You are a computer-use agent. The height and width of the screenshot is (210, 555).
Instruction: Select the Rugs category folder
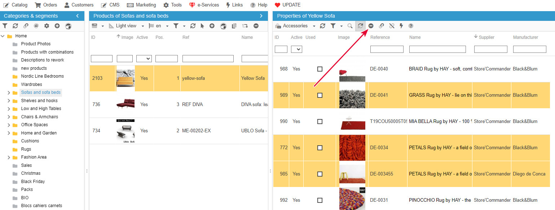coord(26,149)
